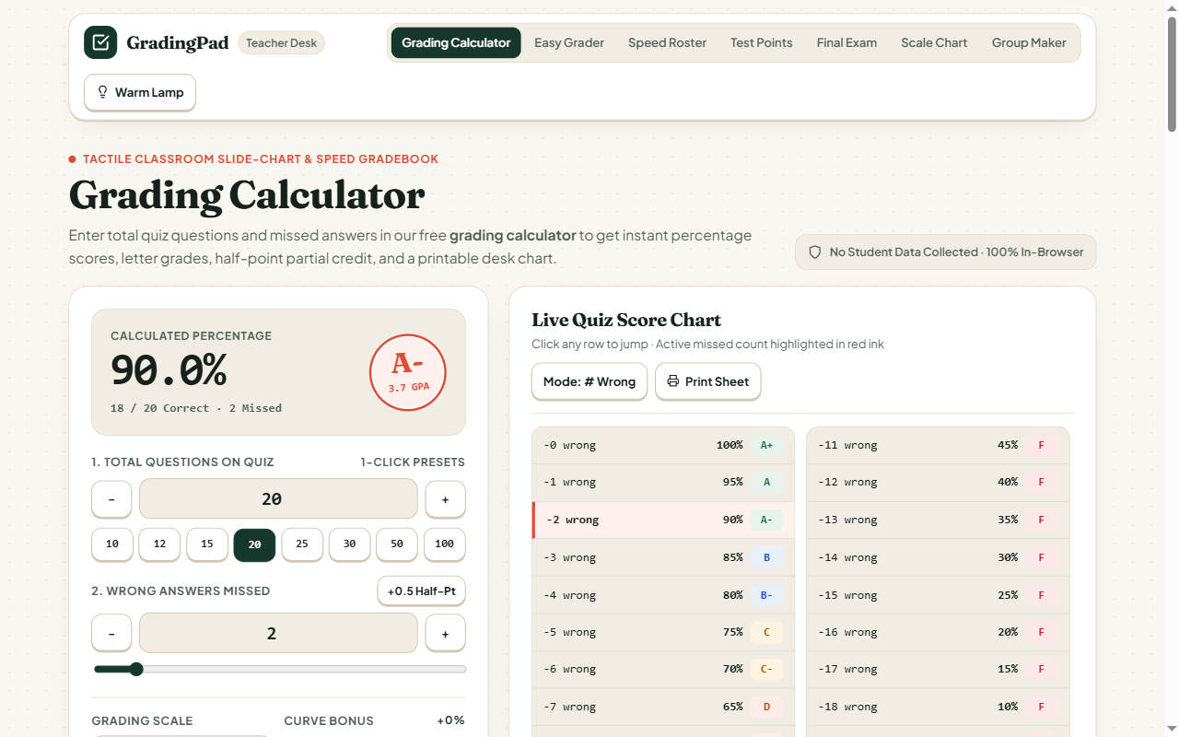This screenshot has width=1179, height=737.
Task: Choose the 12 questions preset
Action: coord(159,544)
